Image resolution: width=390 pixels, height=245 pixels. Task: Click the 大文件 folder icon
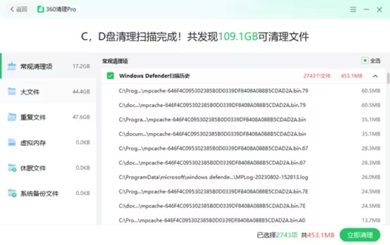pyautogui.click(x=12, y=91)
